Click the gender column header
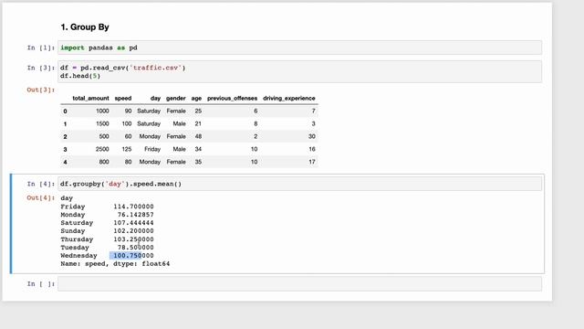The height and width of the screenshot is (329, 584). [176, 98]
